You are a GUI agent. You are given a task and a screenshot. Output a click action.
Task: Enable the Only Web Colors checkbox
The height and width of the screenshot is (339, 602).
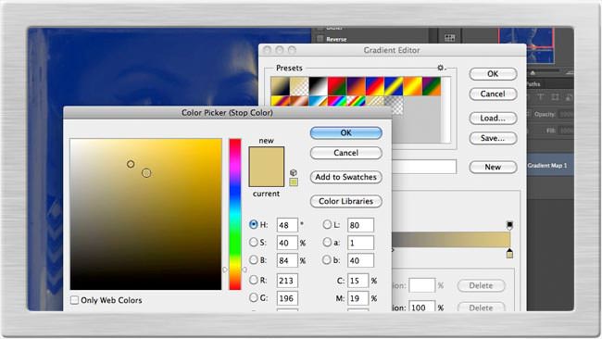[x=74, y=300]
